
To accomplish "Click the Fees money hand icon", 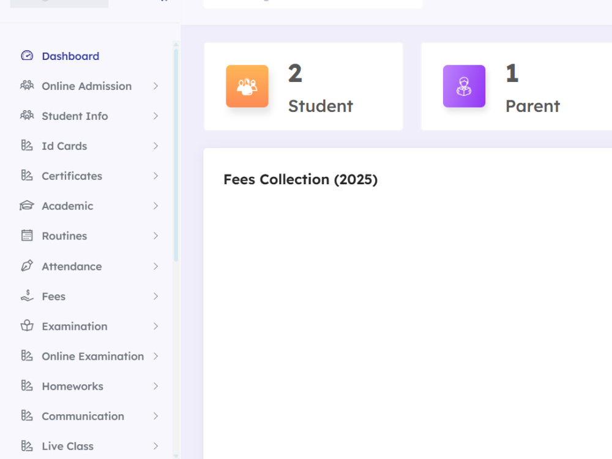I will coord(27,296).
